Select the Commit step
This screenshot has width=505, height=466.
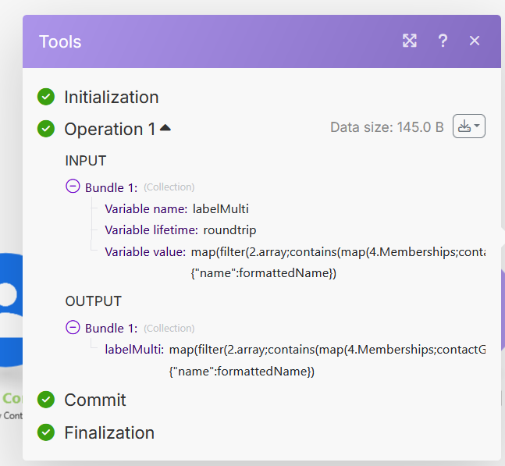(95, 400)
